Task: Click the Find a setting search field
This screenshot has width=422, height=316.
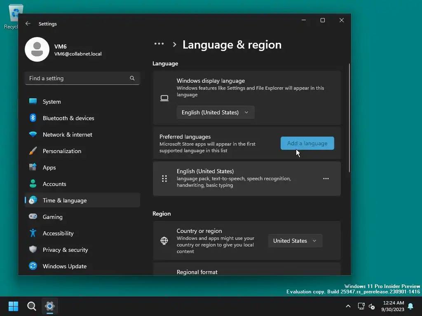Action: click(82, 78)
